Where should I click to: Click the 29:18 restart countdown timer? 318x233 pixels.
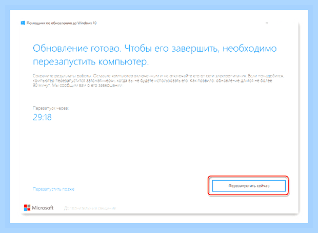click(x=42, y=117)
